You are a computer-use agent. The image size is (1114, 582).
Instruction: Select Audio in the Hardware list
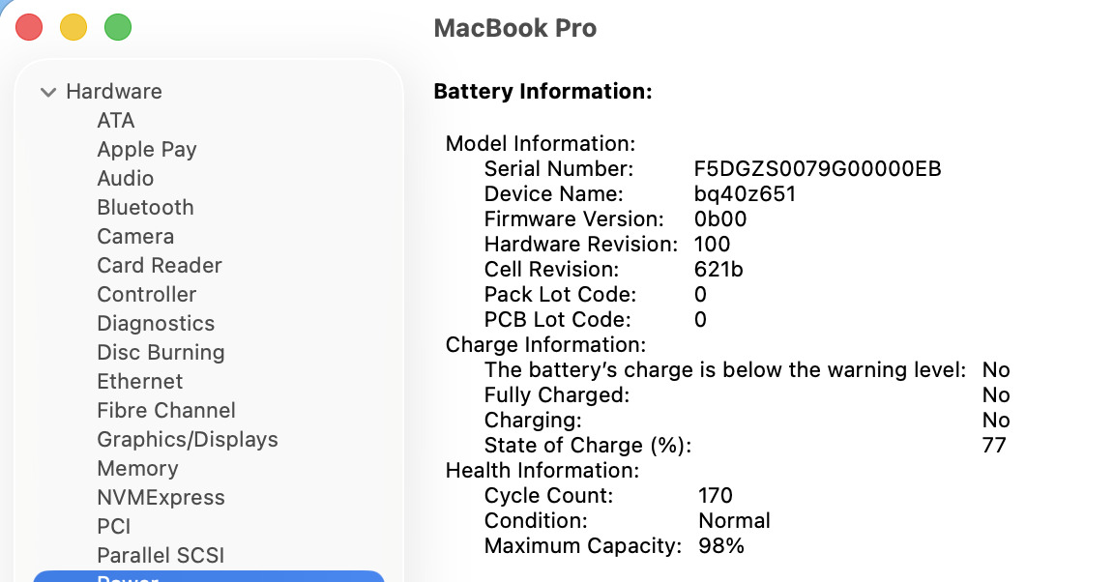click(x=126, y=179)
